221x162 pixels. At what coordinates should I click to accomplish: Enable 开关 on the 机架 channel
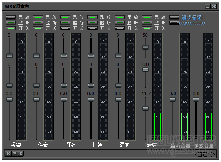[93, 28]
